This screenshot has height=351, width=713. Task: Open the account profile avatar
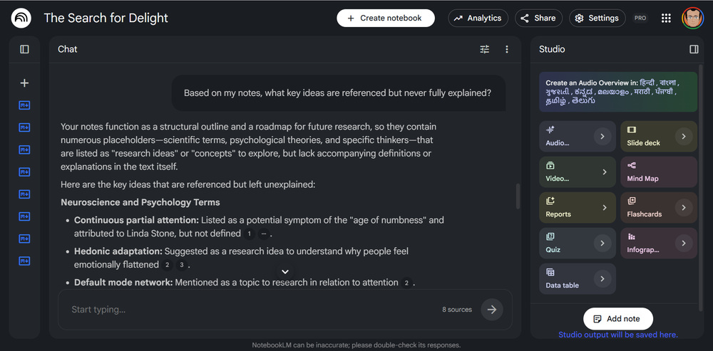pos(692,19)
